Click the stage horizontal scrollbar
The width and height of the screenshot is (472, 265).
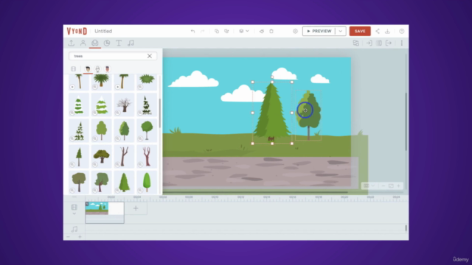[255, 192]
